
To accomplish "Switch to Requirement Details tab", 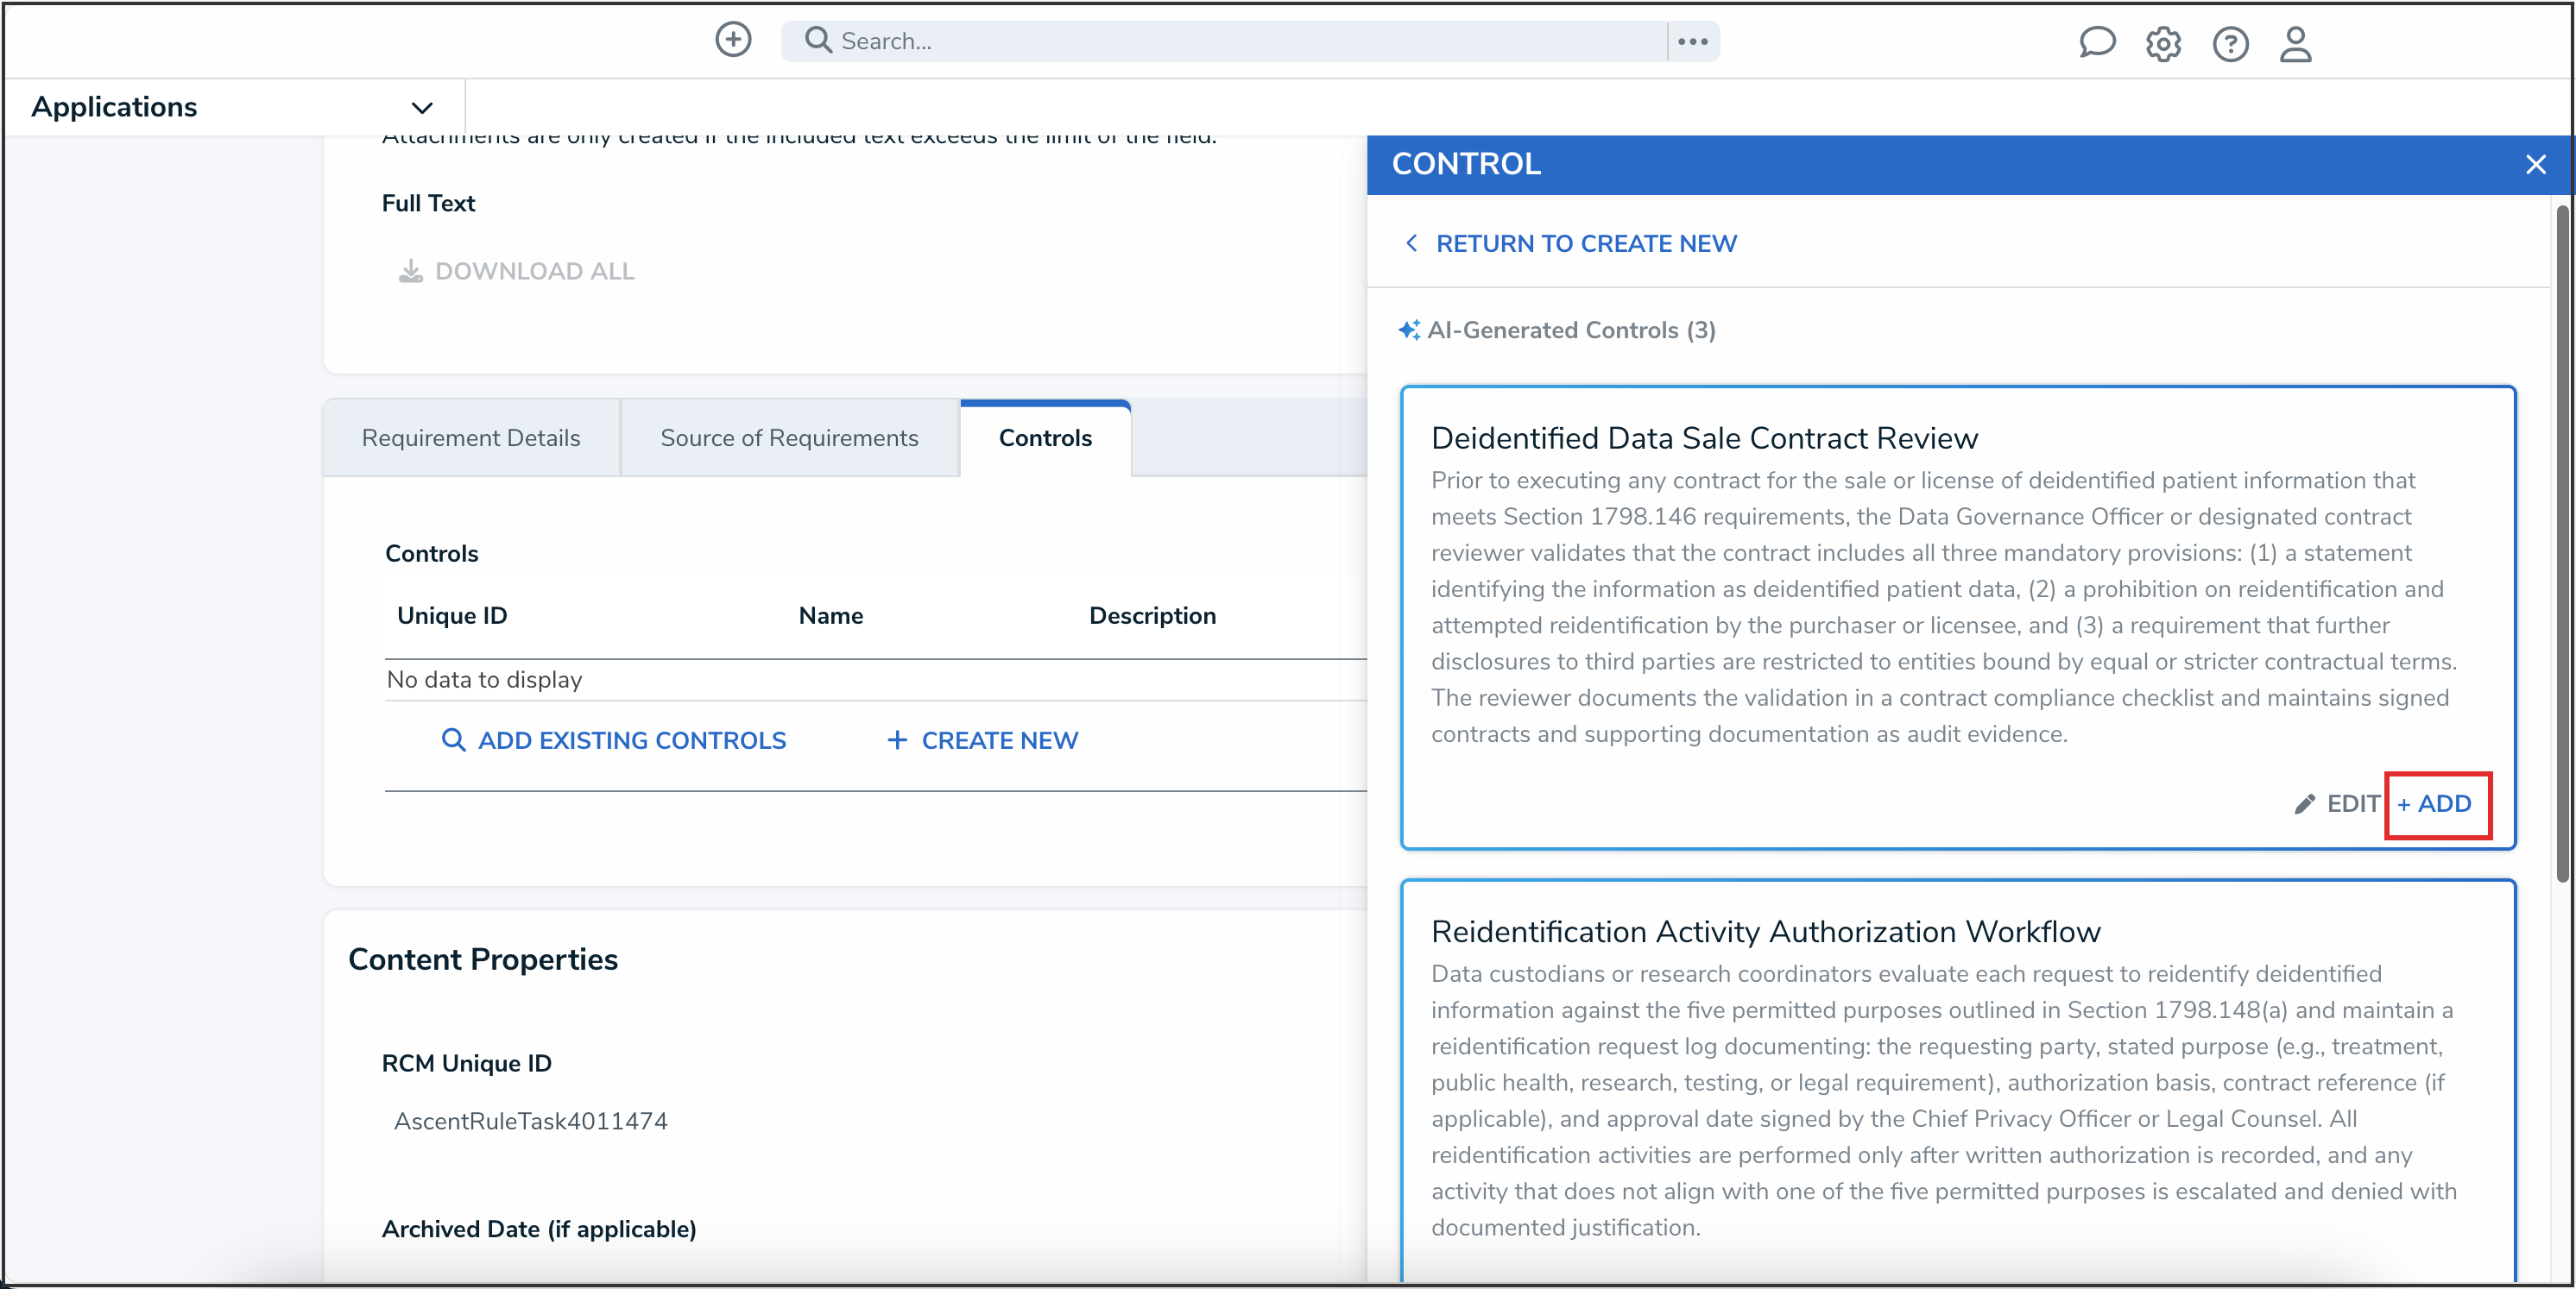I will tap(471, 437).
